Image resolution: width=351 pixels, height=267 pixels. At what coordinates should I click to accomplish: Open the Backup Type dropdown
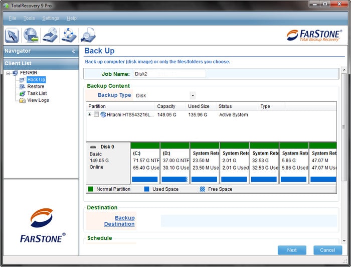[x=193, y=96]
